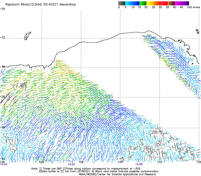
Task: Click the legend value '15'
Action: point(139,7)
